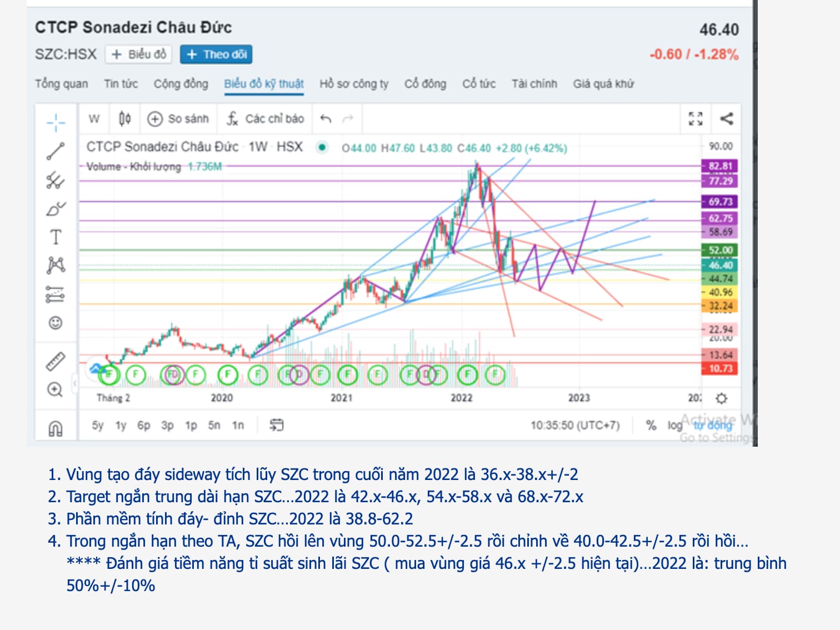
Task: Select the brush drawing tool
Action: coord(56,209)
